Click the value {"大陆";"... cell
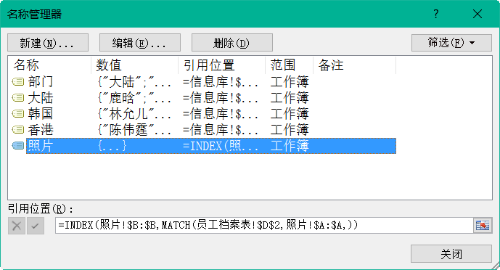500x270 pixels. [x=134, y=82]
